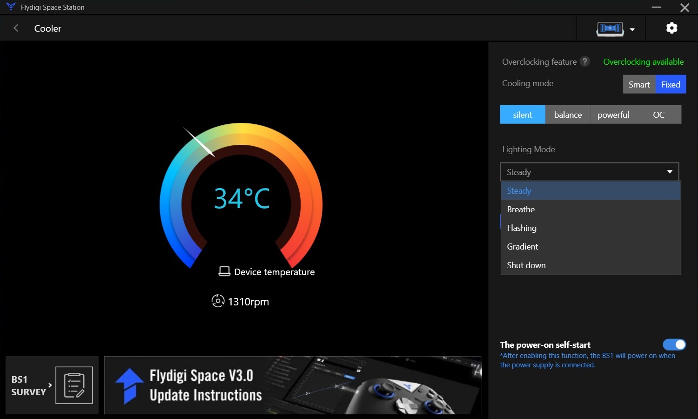Expand the device selector dropdown arrow
Viewport: 698px width, 419px height.
[x=632, y=29]
